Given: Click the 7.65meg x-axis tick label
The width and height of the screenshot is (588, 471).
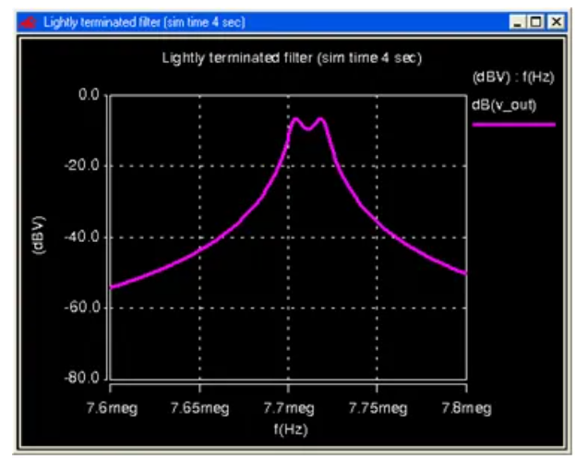Looking at the screenshot, I should [x=199, y=407].
